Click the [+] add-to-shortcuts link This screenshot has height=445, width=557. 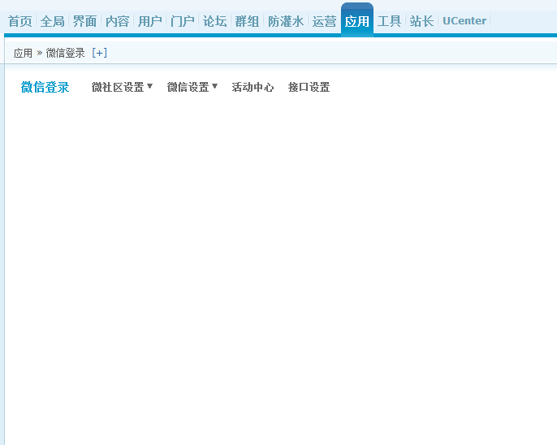(99, 53)
